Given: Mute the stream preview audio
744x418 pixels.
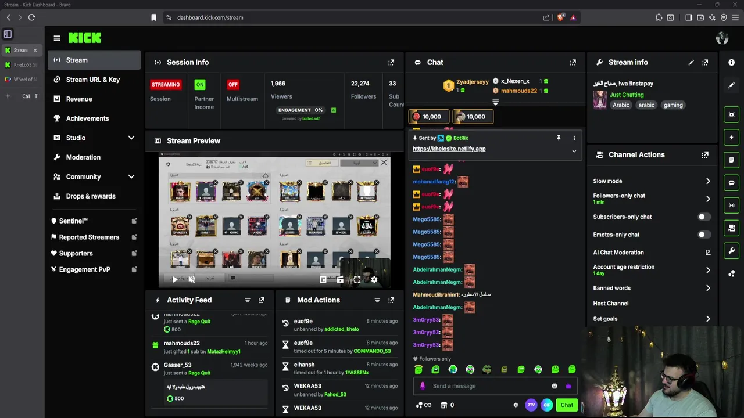Looking at the screenshot, I should (192, 279).
